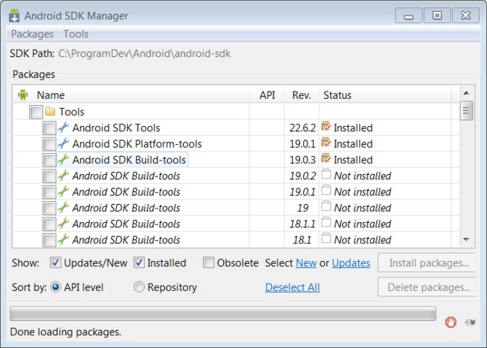
Task: Tick the Build-tools 19.0.2 checkbox
Action: [49, 176]
